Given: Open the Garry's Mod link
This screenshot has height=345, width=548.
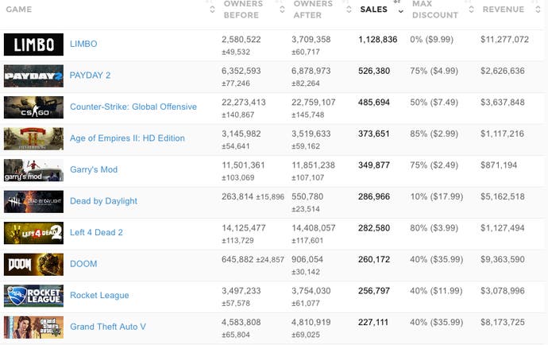Looking at the screenshot, I should tap(94, 169).
